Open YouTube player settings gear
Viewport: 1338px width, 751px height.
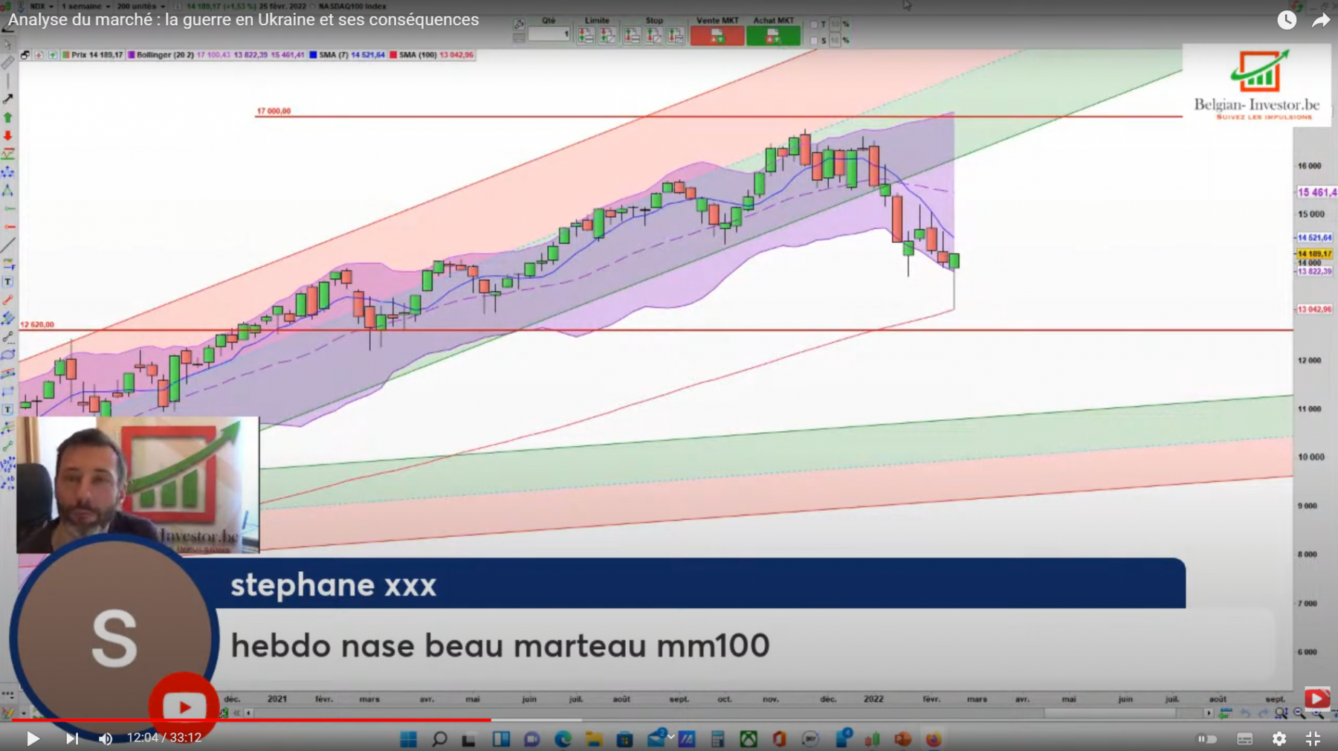pyautogui.click(x=1279, y=738)
